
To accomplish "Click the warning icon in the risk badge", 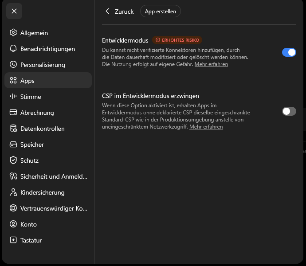I will [158, 40].
